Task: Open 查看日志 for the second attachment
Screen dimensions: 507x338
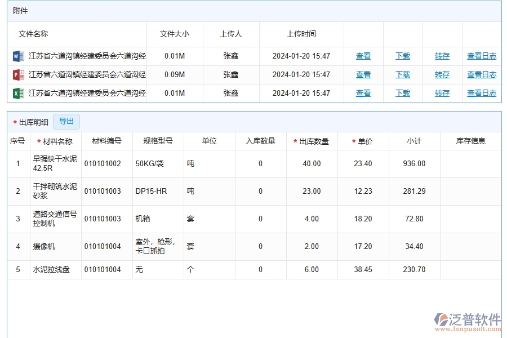Action: (482, 74)
